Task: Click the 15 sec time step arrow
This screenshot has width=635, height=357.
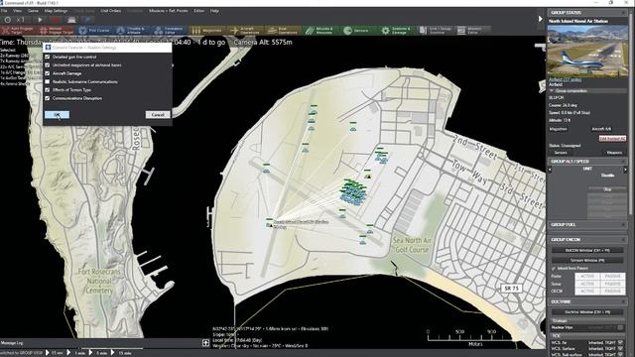Action: pyautogui.click(x=48, y=353)
